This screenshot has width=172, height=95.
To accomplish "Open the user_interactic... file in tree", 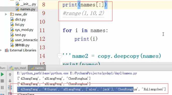I will (x=26, y=40).
